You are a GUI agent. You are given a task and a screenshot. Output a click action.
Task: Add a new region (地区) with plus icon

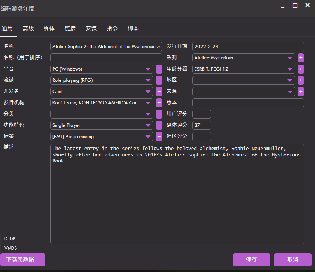[x=301, y=80]
